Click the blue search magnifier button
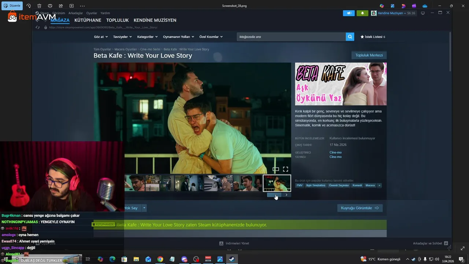469x264 pixels. [x=350, y=37]
